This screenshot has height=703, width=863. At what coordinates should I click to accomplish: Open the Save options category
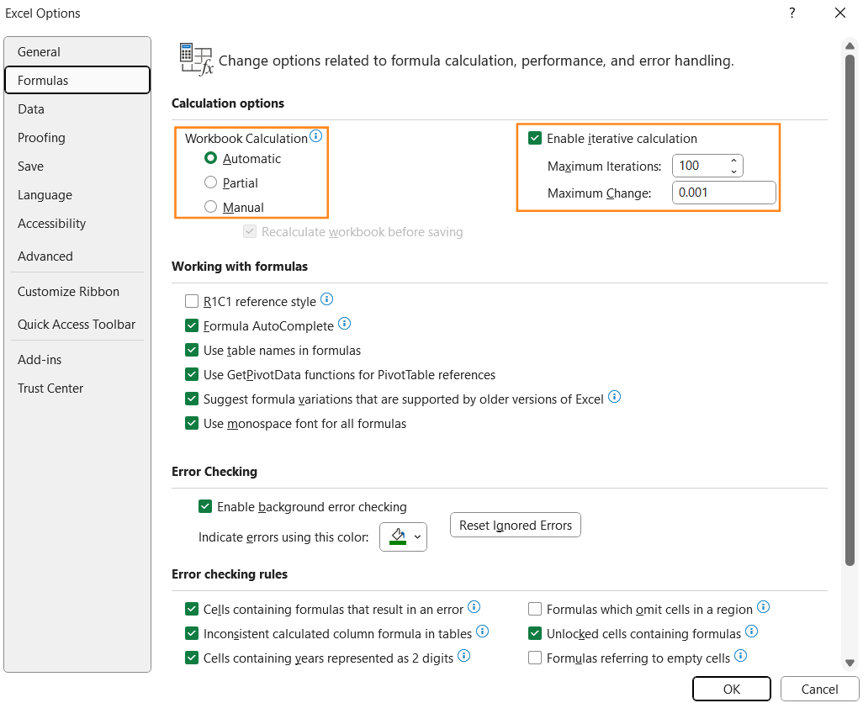point(77,166)
